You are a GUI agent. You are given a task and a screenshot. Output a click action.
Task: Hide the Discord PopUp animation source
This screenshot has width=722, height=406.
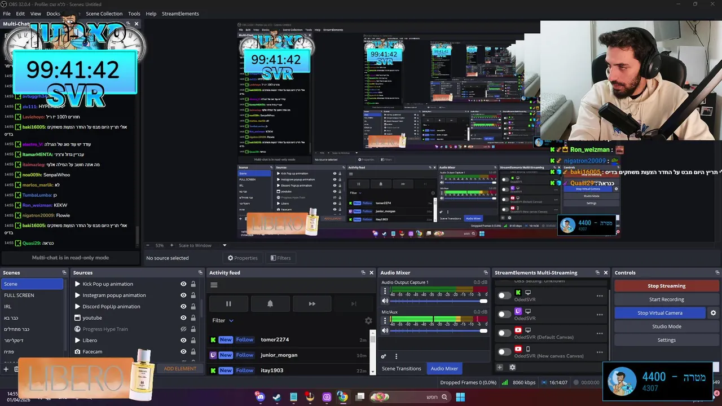[x=183, y=307]
